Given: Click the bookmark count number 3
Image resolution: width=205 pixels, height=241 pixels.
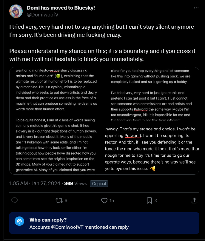Looking at the screenshot, I should (156, 201).
